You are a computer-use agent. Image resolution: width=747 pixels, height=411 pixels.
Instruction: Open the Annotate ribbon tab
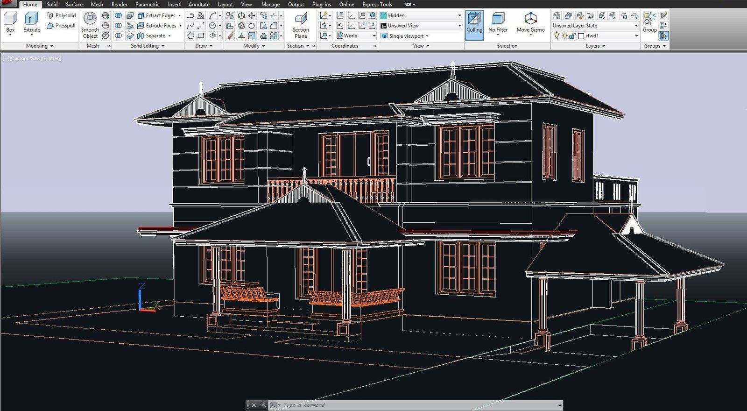199,4
